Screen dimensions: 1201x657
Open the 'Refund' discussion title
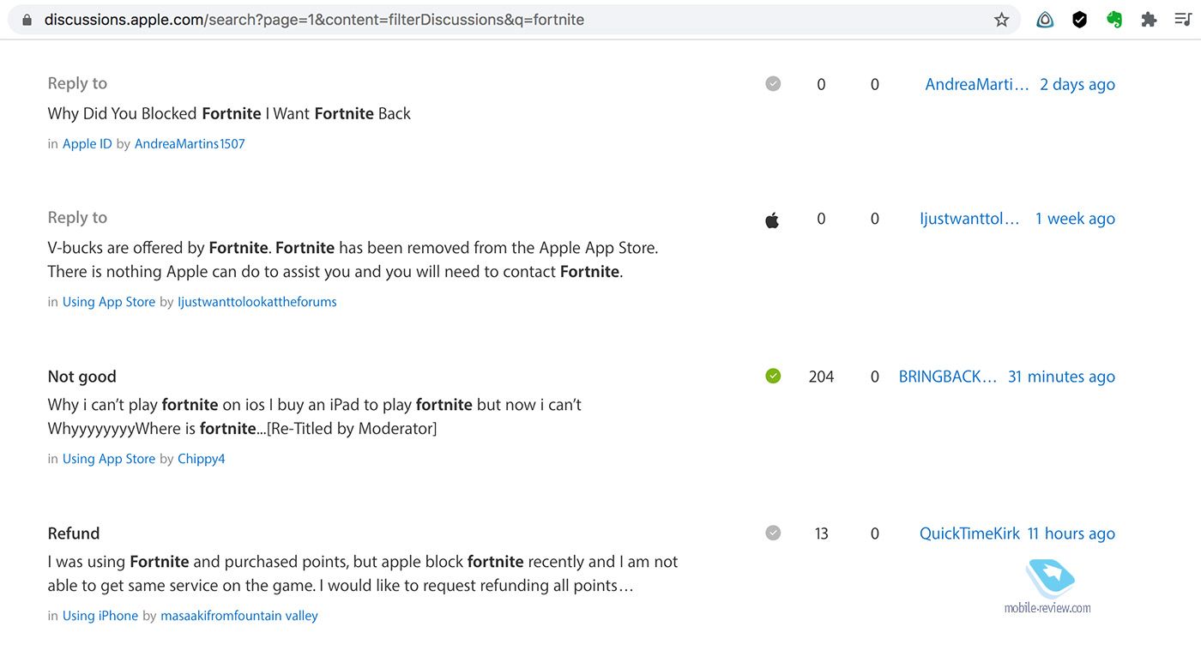[74, 533]
